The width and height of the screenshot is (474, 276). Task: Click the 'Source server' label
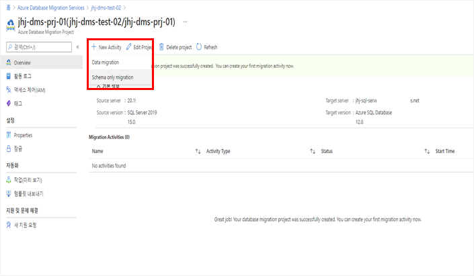[108, 101]
